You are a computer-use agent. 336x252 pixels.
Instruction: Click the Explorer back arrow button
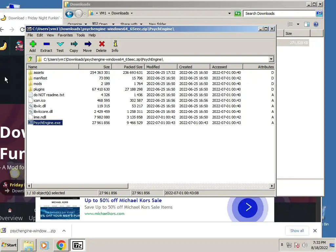[69, 13]
